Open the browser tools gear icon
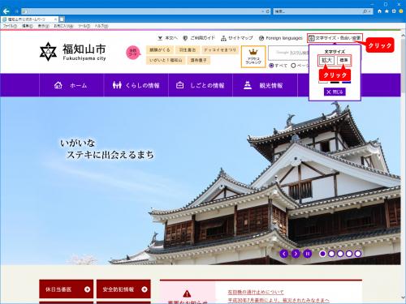406x304 pixels. coord(394,11)
